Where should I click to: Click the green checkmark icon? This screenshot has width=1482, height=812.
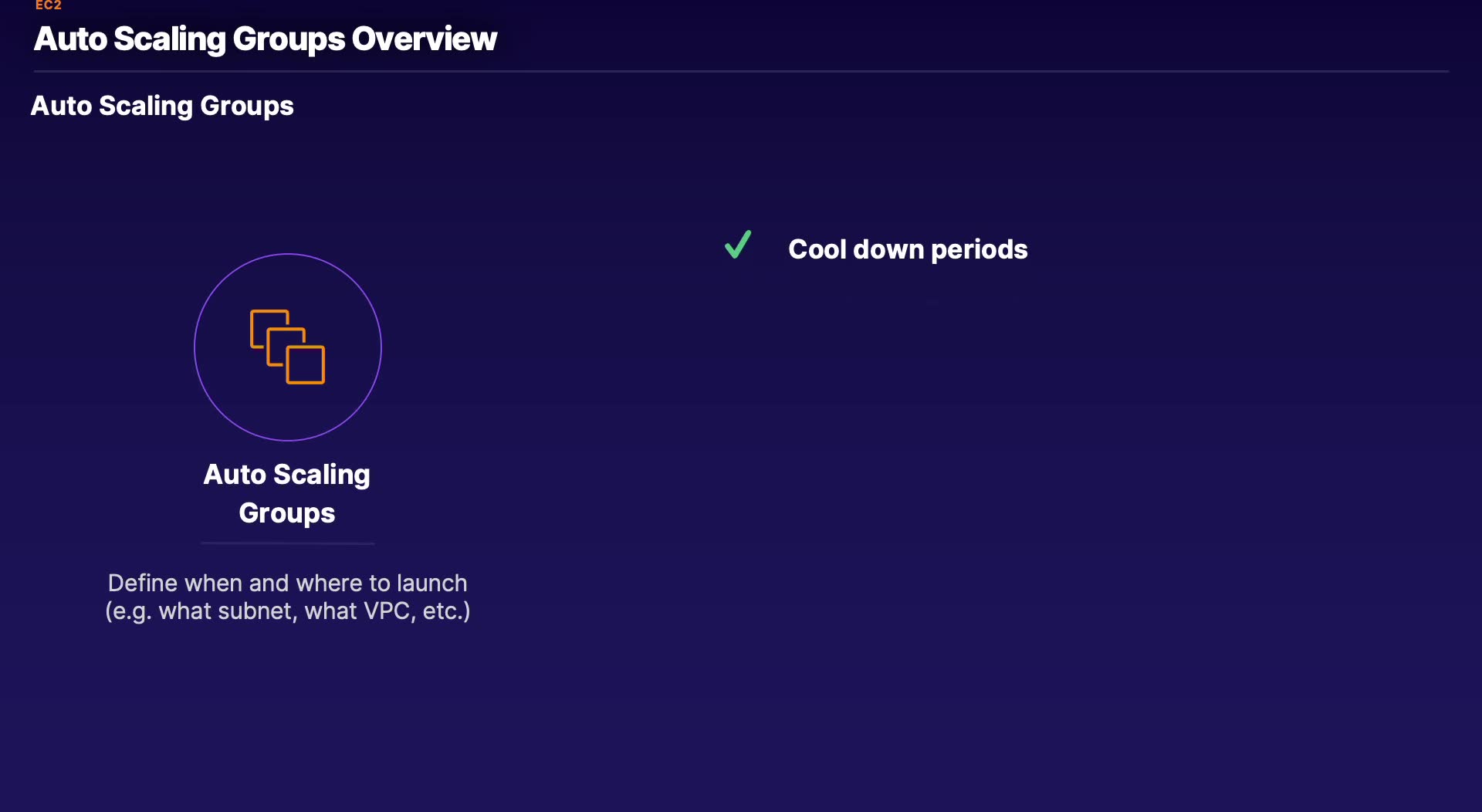click(738, 245)
